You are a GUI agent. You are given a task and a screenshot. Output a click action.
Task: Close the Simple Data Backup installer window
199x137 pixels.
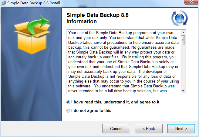(x=191, y=2)
